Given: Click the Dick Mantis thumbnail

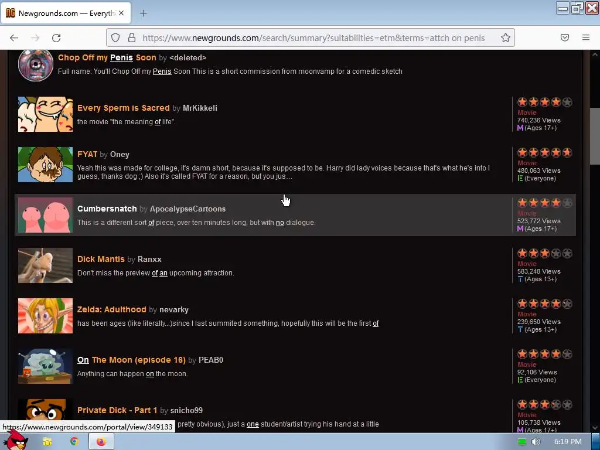Looking at the screenshot, I should click(x=45, y=265).
